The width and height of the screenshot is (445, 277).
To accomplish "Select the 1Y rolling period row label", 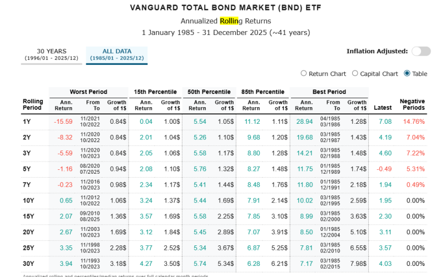I will pyautogui.click(x=27, y=121).
